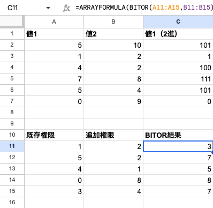213x208 pixels.
Task: Select row 1 header
Action: 12,34
